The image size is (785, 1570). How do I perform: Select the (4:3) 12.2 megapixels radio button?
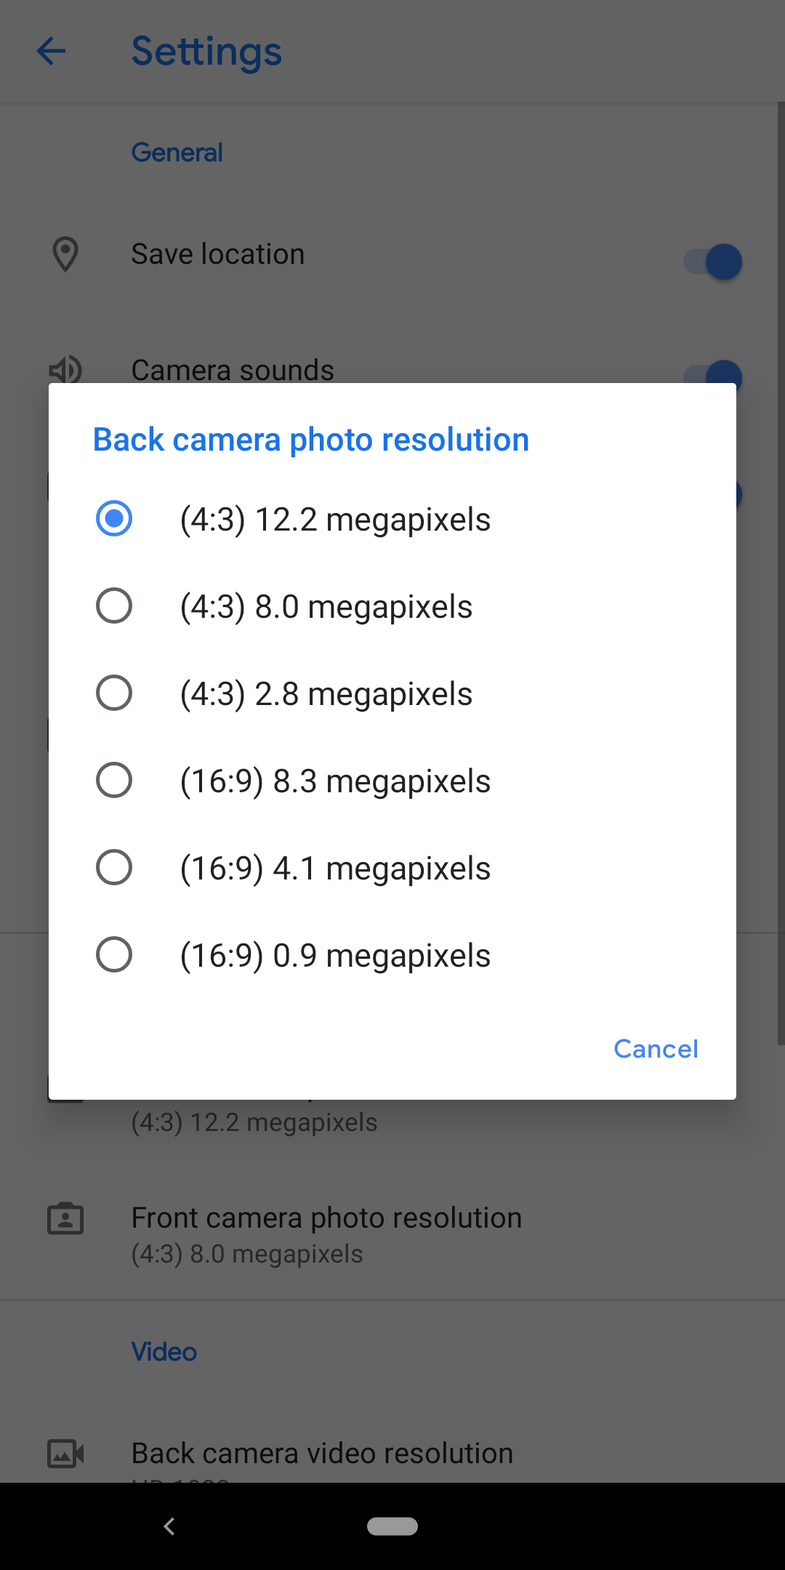(x=114, y=519)
